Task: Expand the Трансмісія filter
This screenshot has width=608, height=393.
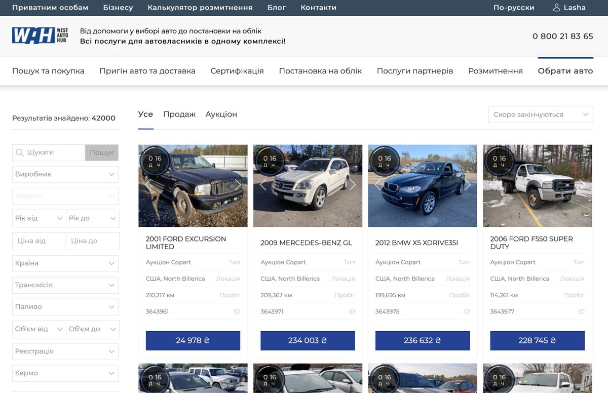Action: tap(65, 285)
